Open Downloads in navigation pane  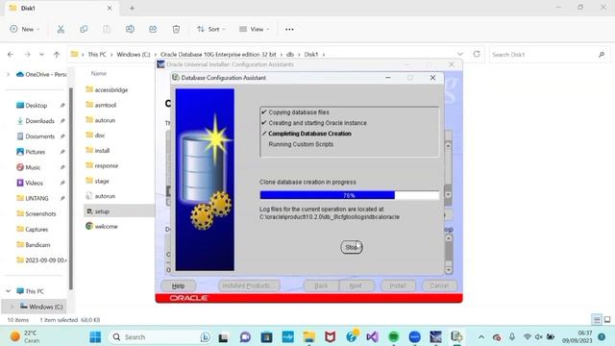point(36,121)
